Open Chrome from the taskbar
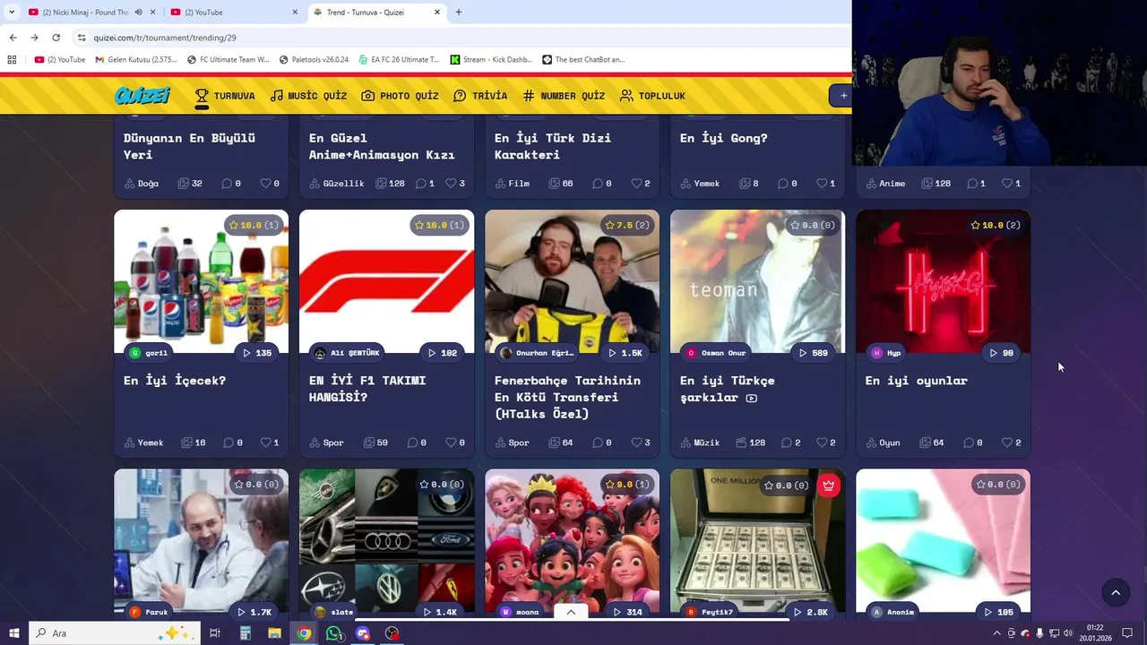Image resolution: width=1147 pixels, height=645 pixels. tap(305, 633)
